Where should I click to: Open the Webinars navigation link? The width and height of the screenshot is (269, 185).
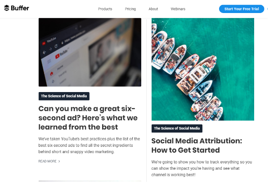click(178, 9)
